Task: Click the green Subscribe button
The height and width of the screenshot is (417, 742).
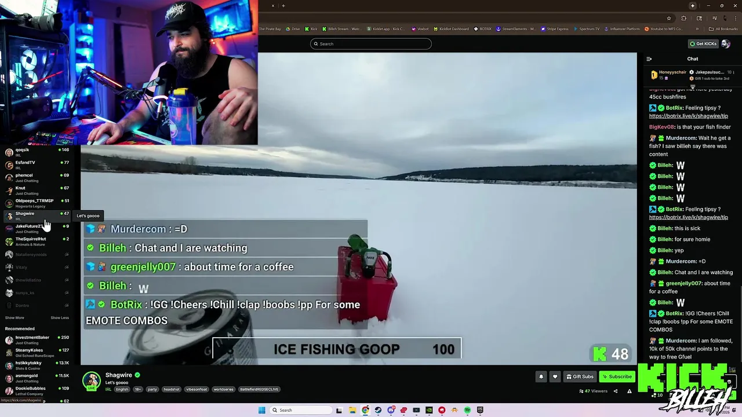Action: pos(617,376)
